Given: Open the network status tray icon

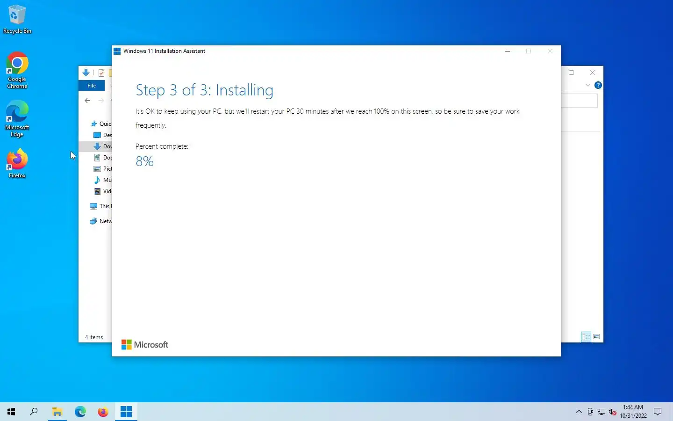Looking at the screenshot, I should pyautogui.click(x=601, y=412).
